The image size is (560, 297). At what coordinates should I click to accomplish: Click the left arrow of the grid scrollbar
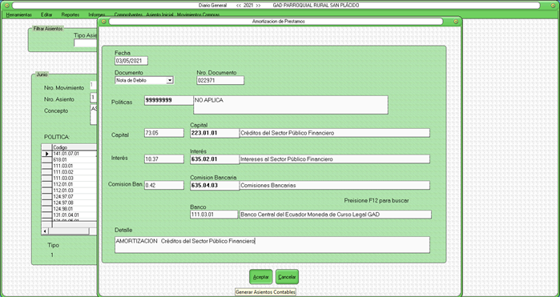point(45,231)
